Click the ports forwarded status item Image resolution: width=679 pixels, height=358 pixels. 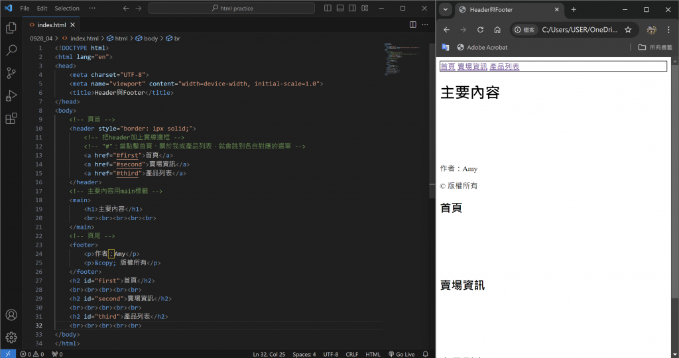coord(57,354)
